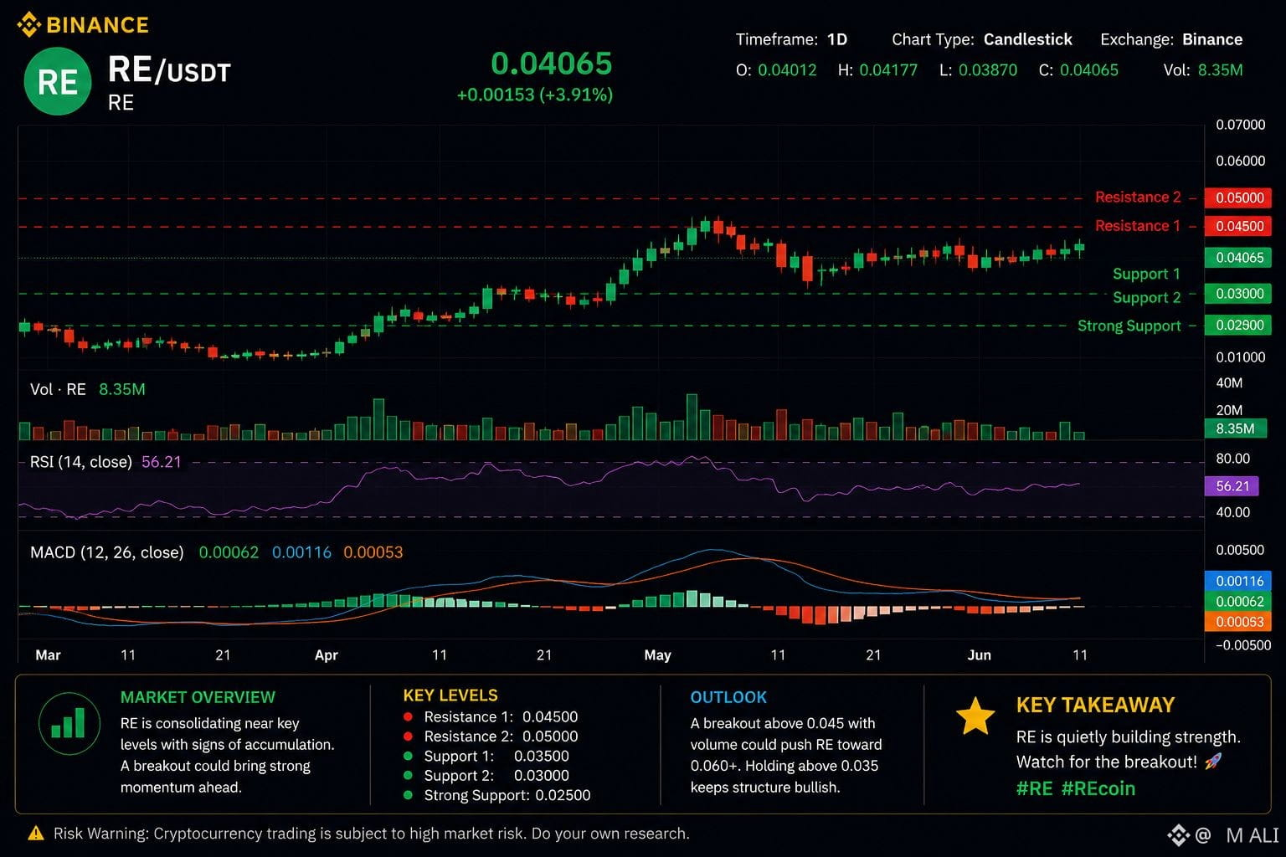Click the green RE coin icon

coord(58,81)
